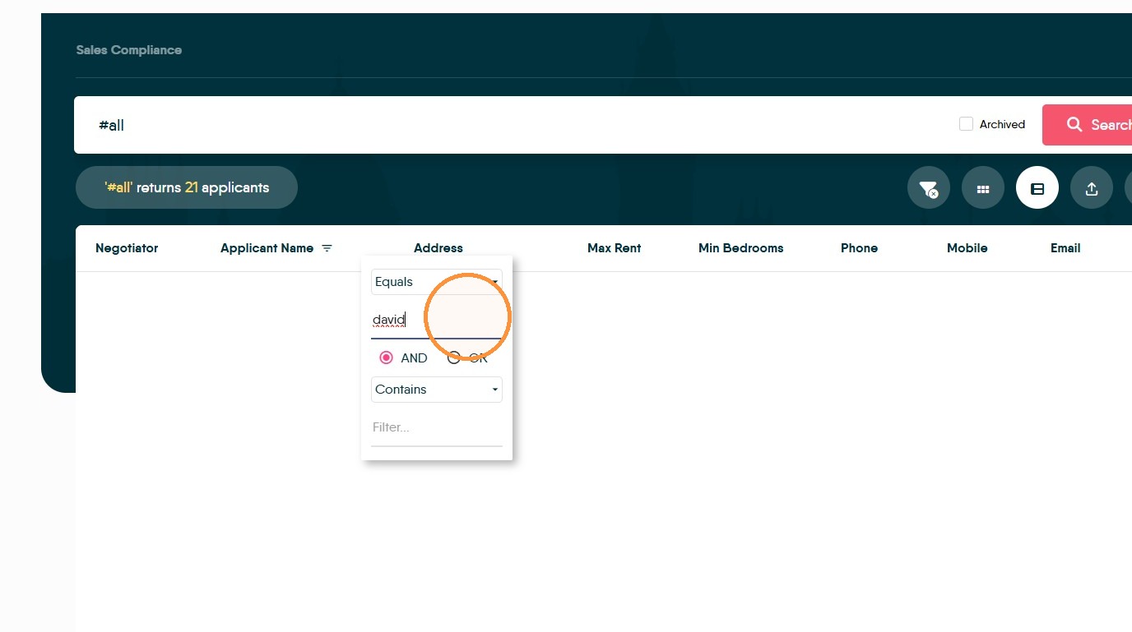Screen dimensions: 1132x632
Task: Switch to grid view icon
Action: tap(983, 188)
